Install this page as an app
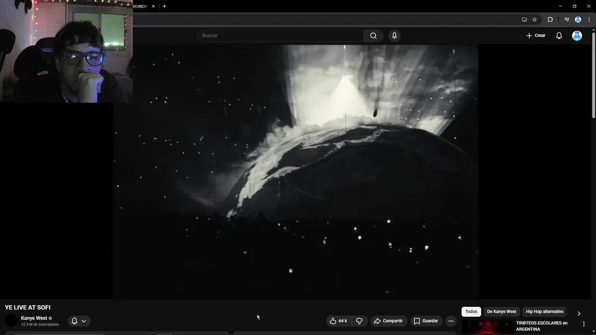Screen dimensions: 596x335 click(524, 20)
